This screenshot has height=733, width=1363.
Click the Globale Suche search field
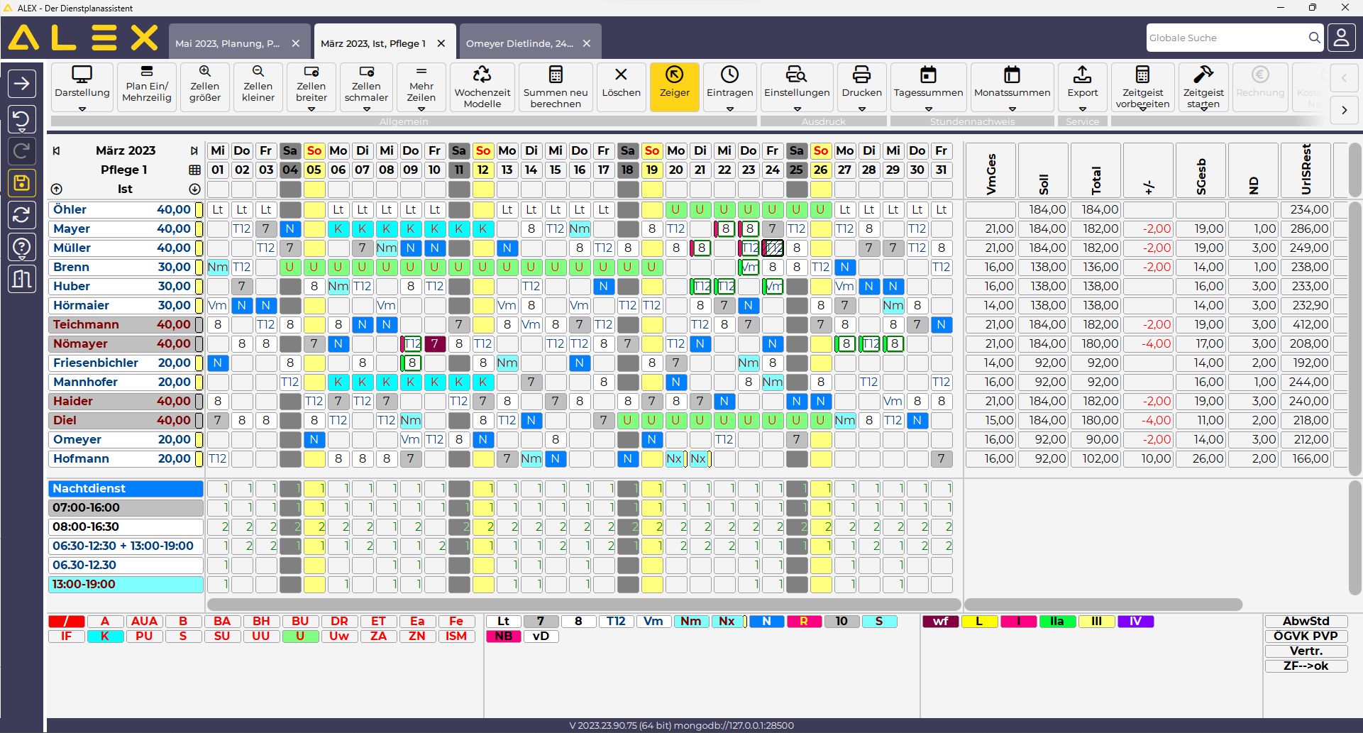(x=1226, y=38)
